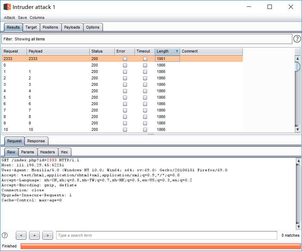
Task: Click the Length column sort arrow
Action: [x=176, y=51]
